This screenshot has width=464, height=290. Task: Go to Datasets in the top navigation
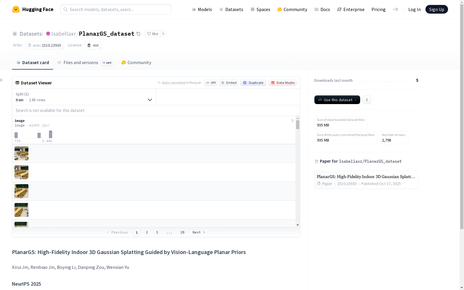click(x=231, y=9)
